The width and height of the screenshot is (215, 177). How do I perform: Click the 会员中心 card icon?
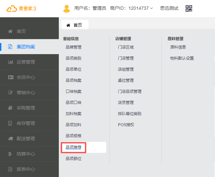point(10,77)
